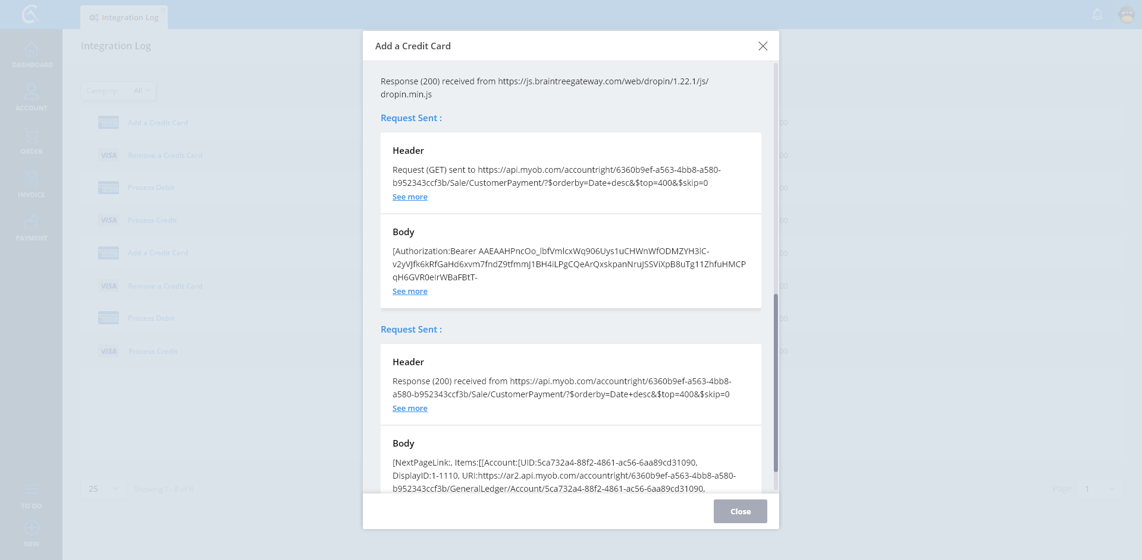Click the dialog vertical scrollbar thumb
1142x560 pixels.
[x=776, y=383]
